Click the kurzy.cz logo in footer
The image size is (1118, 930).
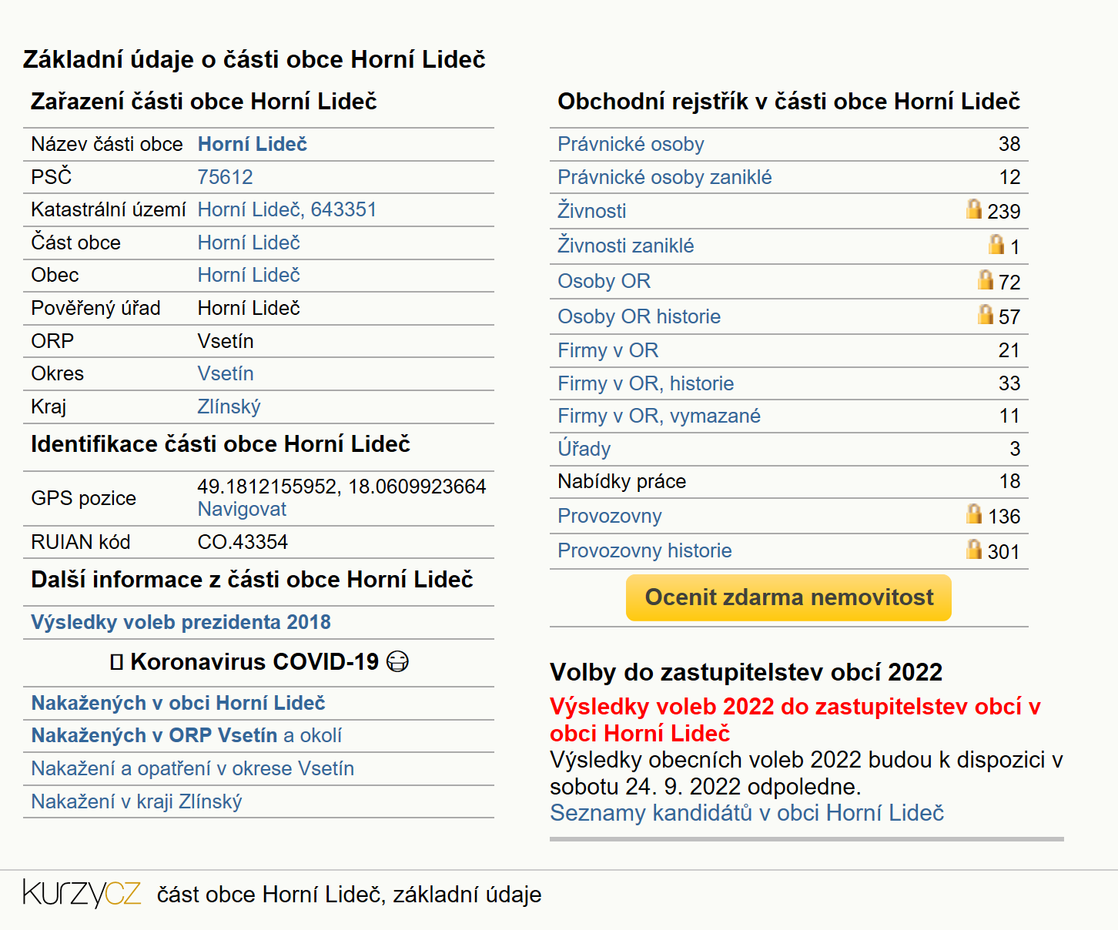[82, 893]
